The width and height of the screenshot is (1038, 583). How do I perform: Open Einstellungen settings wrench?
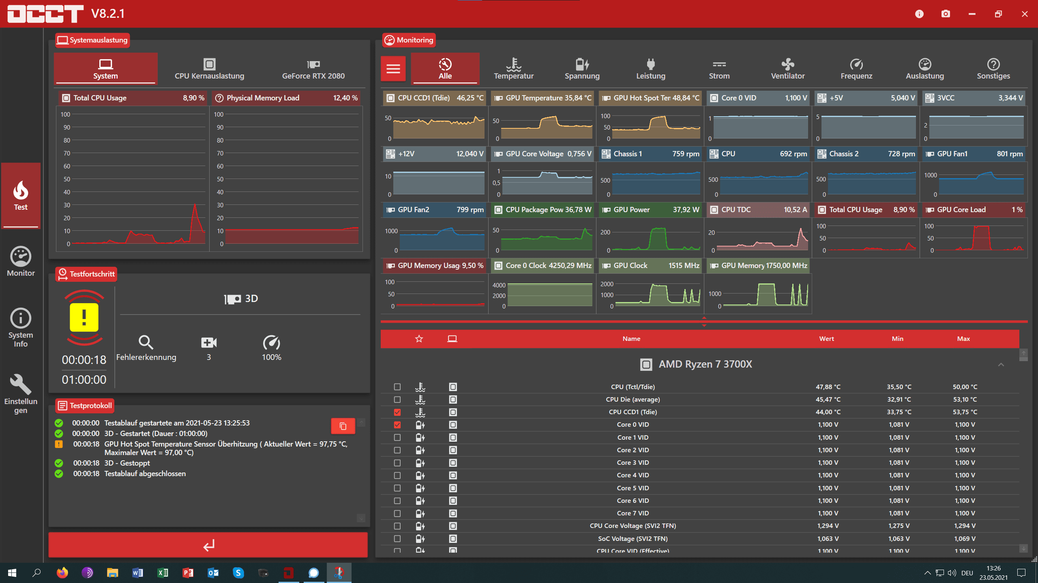tap(21, 394)
